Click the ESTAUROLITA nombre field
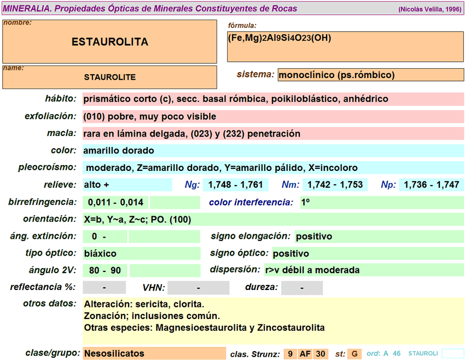Screen dimensions: 465x361 coord(109,42)
